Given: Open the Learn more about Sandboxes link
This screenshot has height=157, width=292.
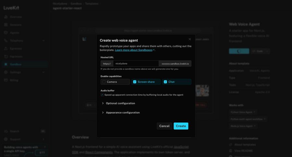Looking at the screenshot, I should pyautogui.click(x=134, y=50).
